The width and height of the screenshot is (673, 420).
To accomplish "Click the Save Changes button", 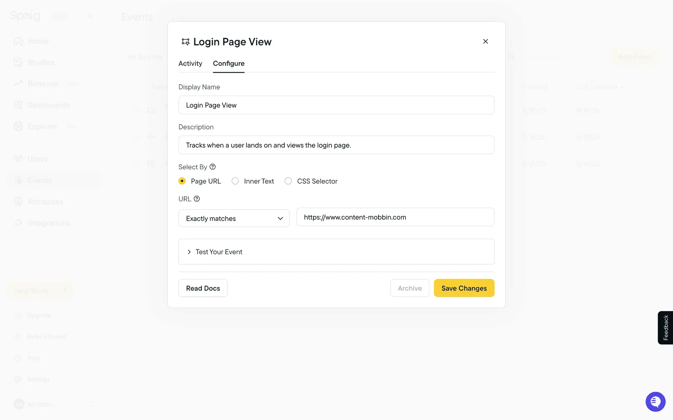I will [464, 288].
